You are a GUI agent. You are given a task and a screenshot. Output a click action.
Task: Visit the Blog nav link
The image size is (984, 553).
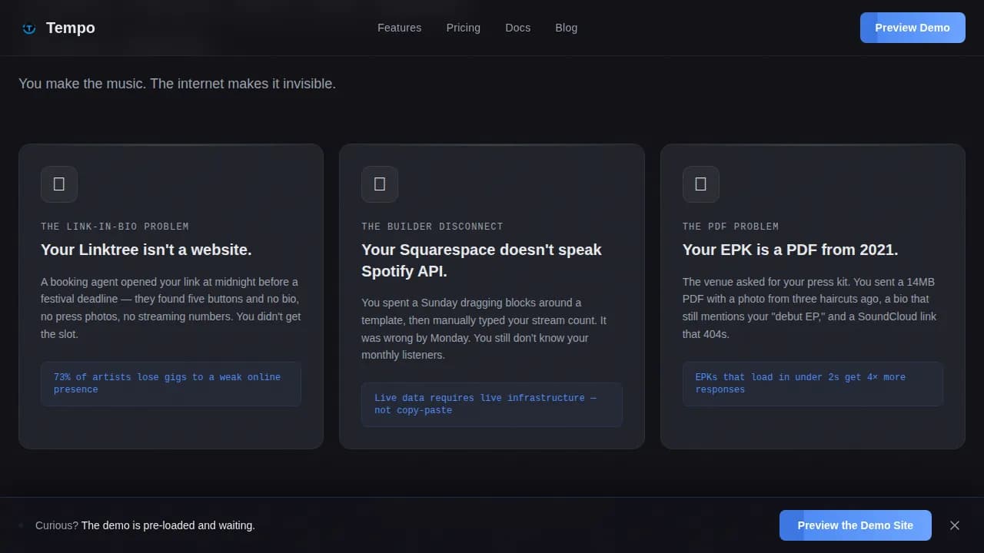(566, 28)
